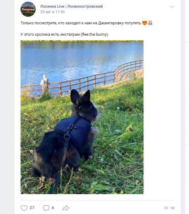Open post permalink dated 25 авг 11:50
Screen dimensions: 189x214
click(52, 12)
